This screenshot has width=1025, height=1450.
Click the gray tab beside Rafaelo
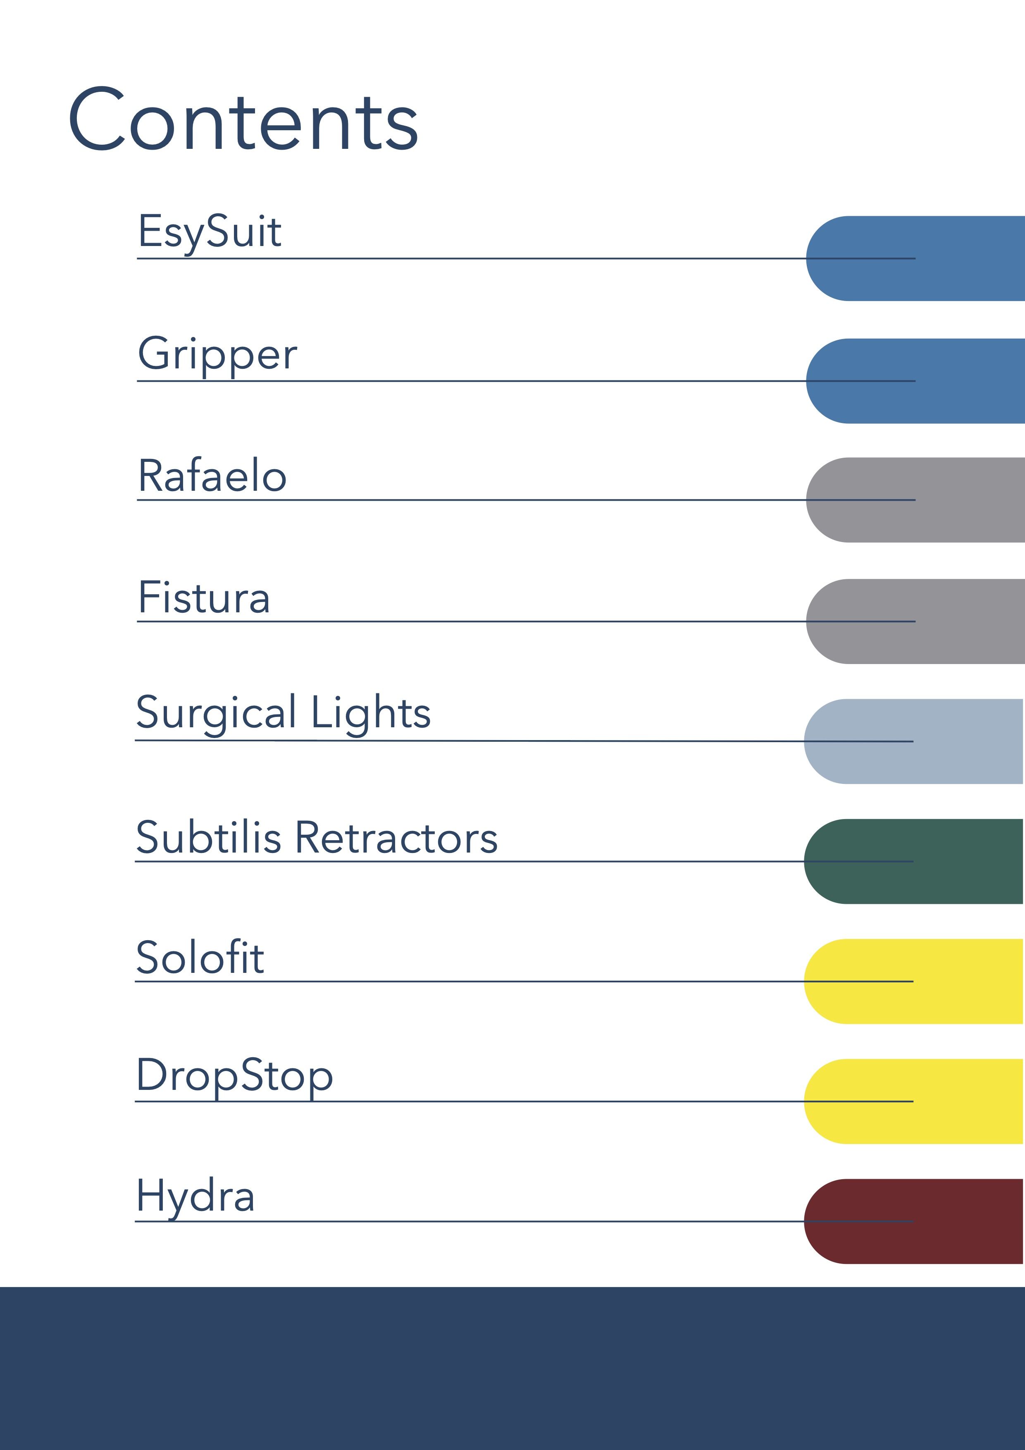pyautogui.click(x=915, y=500)
